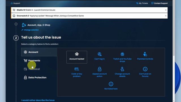Screen dimensions: 181x102
Task: Click the Payments cart icon
Action: 25,60
